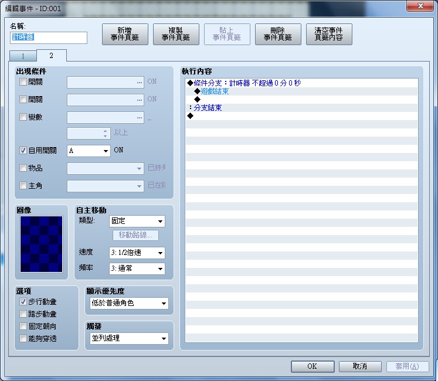438x381 pixels.
Task: Check the 能夠穿透 option
Action: coord(23,339)
